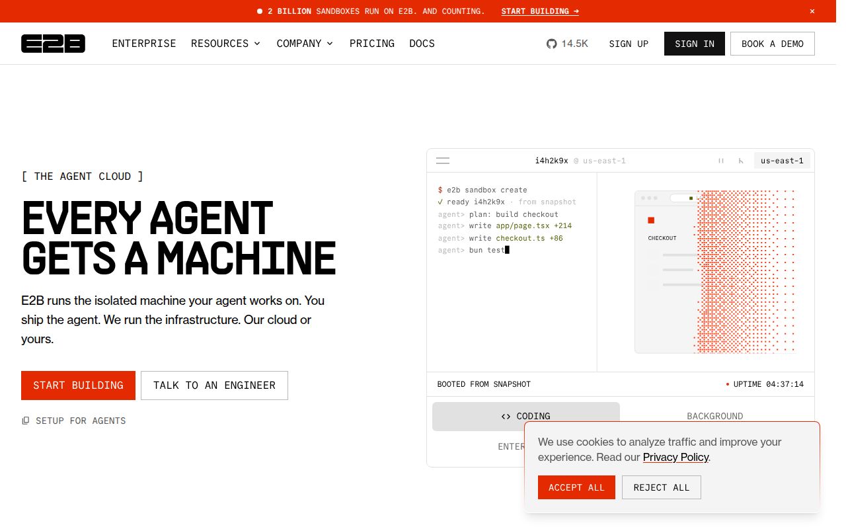Open the Docs nav link
Screen dimensions: 846x529
(422, 44)
